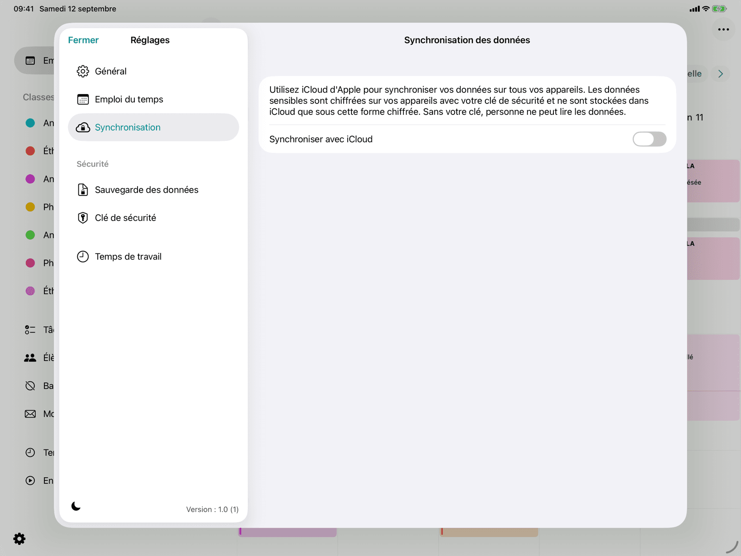
Task: Click the clock icon in background sidebar
Action: tap(30, 453)
